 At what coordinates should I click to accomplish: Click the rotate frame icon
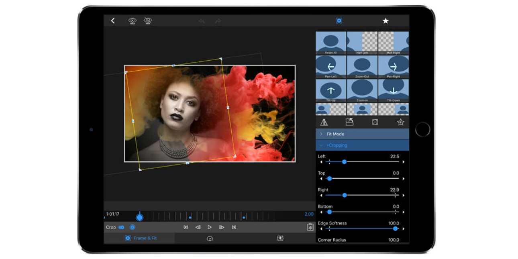pyautogui.click(x=349, y=122)
